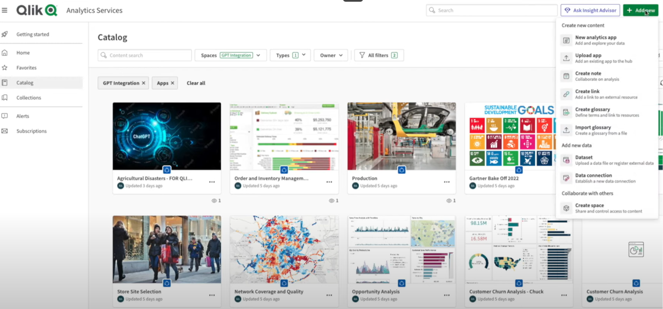
Task: Click the Clear all filters link
Action: coord(196,83)
